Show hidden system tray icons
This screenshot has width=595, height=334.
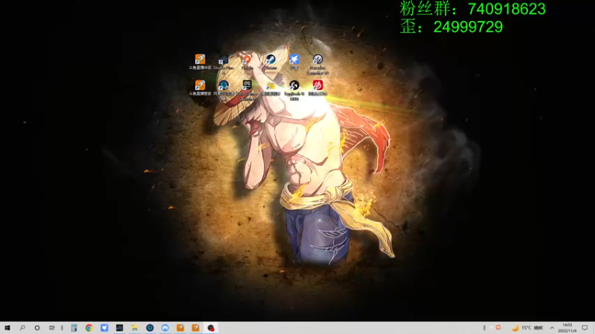(552, 327)
